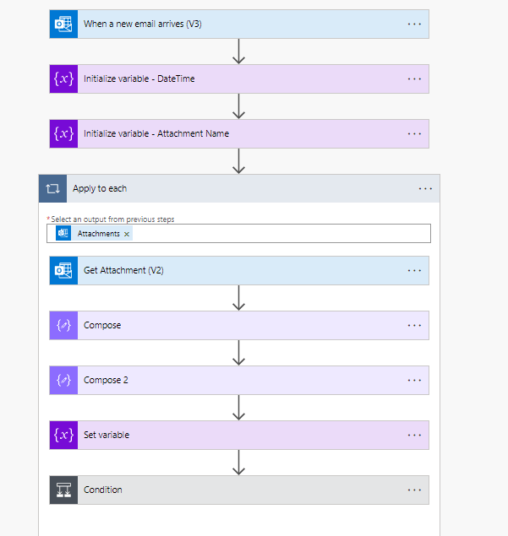Open ellipsis menu for Initialize variable - DateTime

click(414, 79)
